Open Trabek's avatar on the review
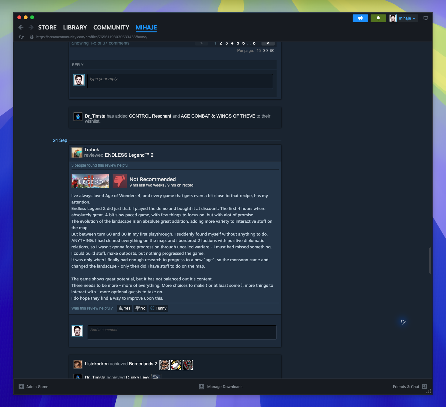The image size is (446, 407). pyautogui.click(x=77, y=153)
